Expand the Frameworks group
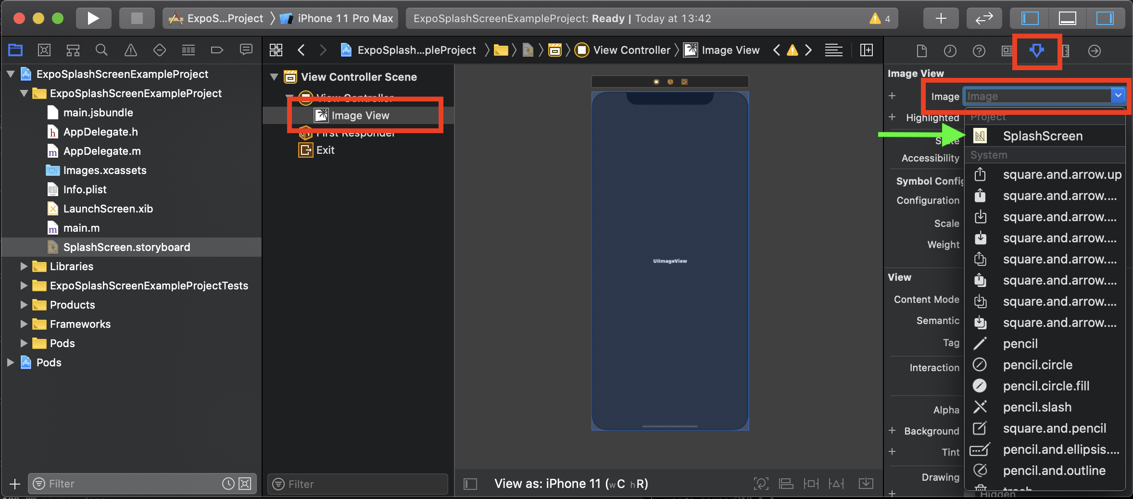 (24, 324)
